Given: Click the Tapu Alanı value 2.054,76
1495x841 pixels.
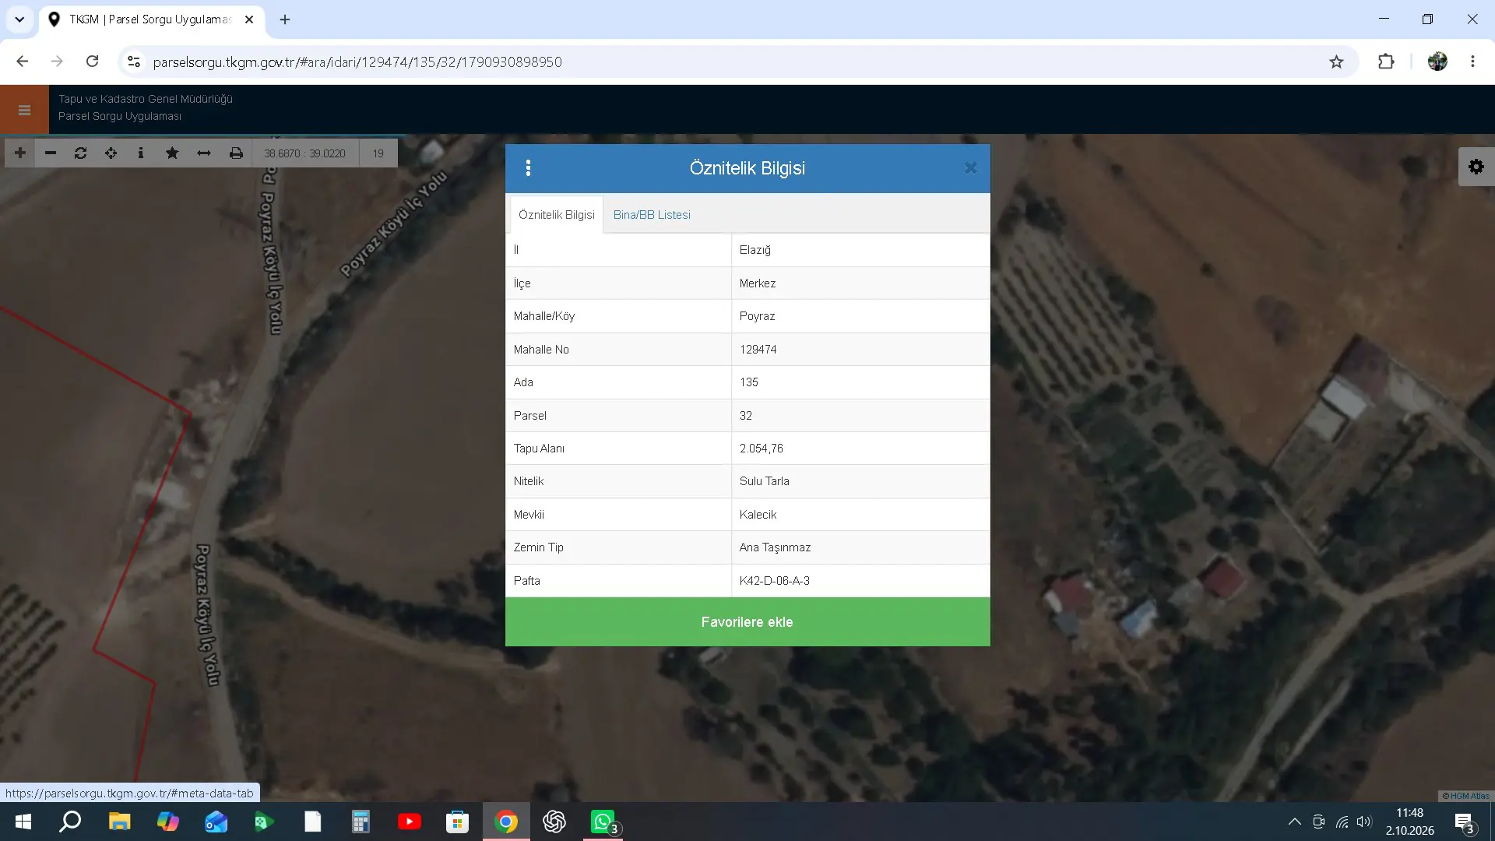Looking at the screenshot, I should click(x=762, y=449).
